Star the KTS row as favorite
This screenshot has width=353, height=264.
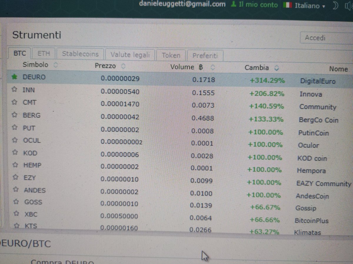[17, 226]
